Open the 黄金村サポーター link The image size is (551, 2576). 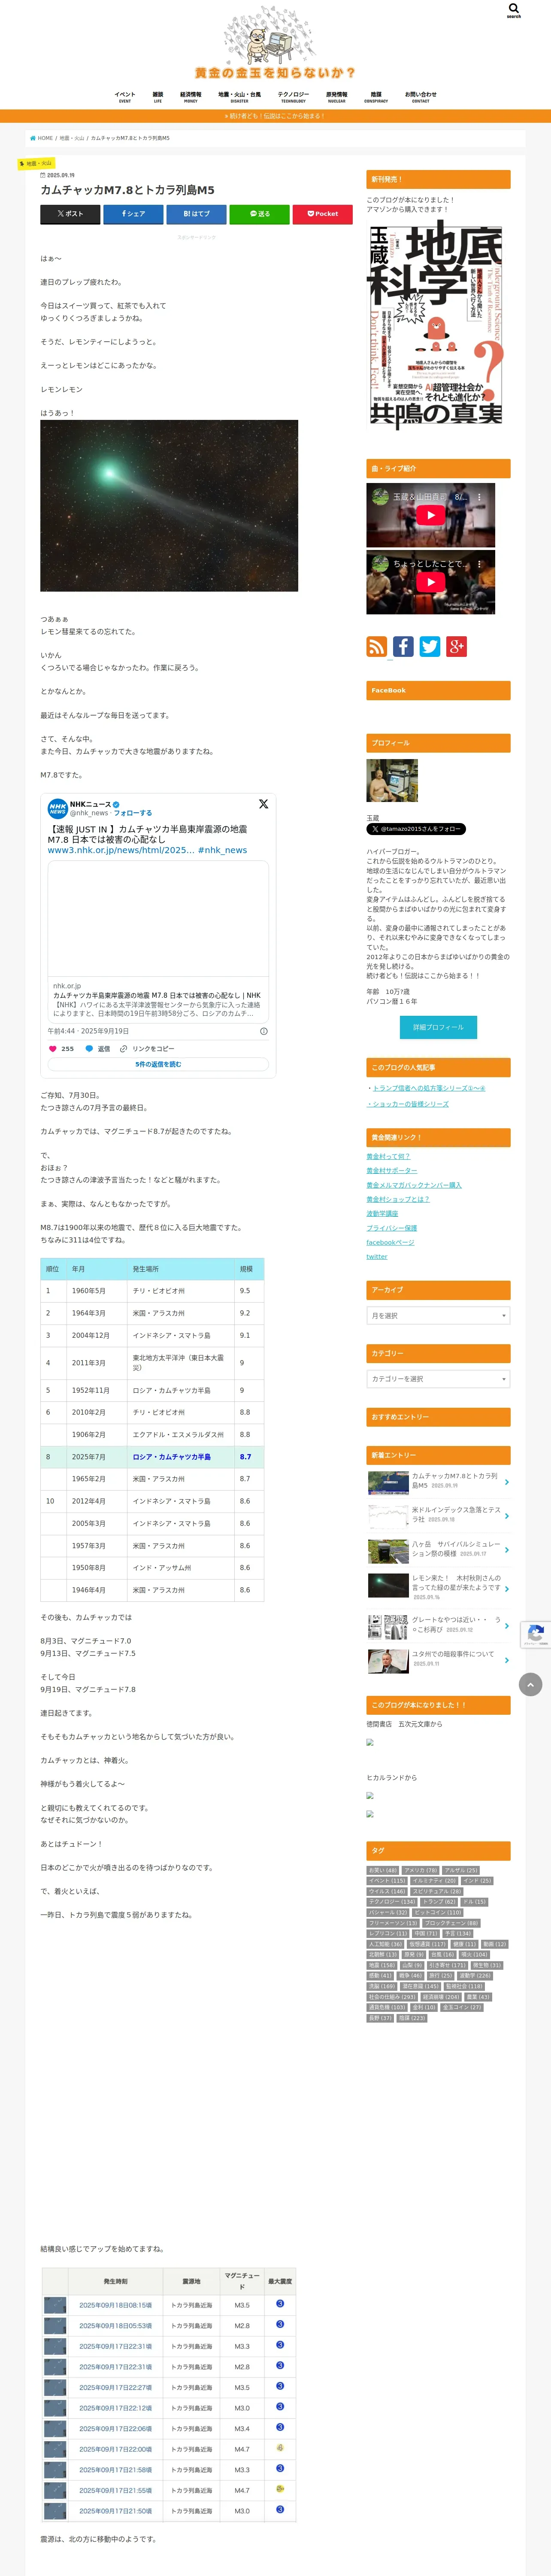pyautogui.click(x=392, y=1170)
